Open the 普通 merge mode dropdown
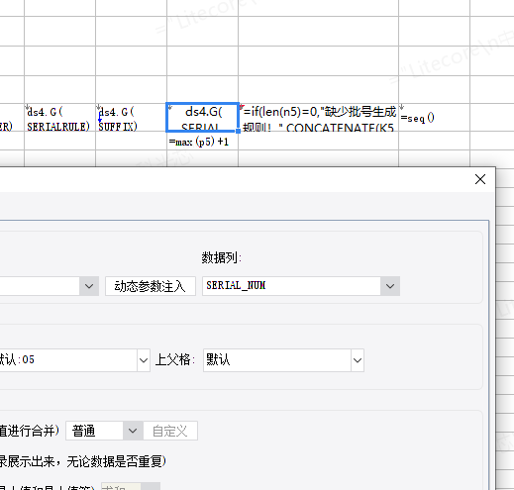 (x=133, y=431)
